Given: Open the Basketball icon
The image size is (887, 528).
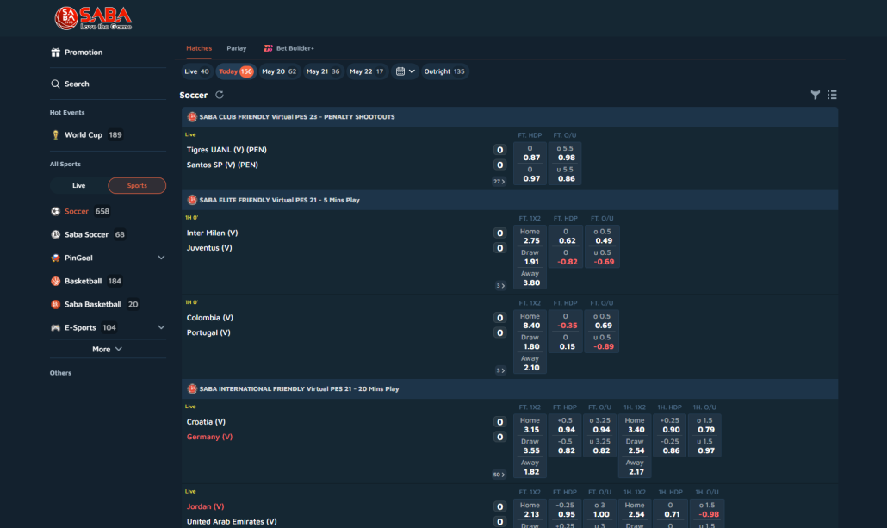Looking at the screenshot, I should tap(55, 281).
